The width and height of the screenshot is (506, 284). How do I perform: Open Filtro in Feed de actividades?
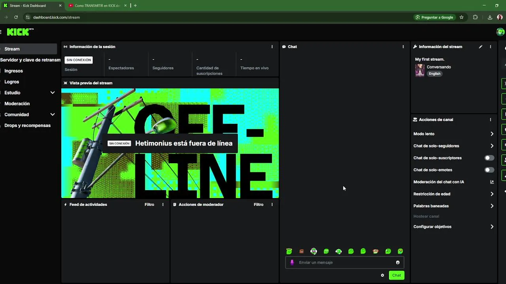(149, 204)
